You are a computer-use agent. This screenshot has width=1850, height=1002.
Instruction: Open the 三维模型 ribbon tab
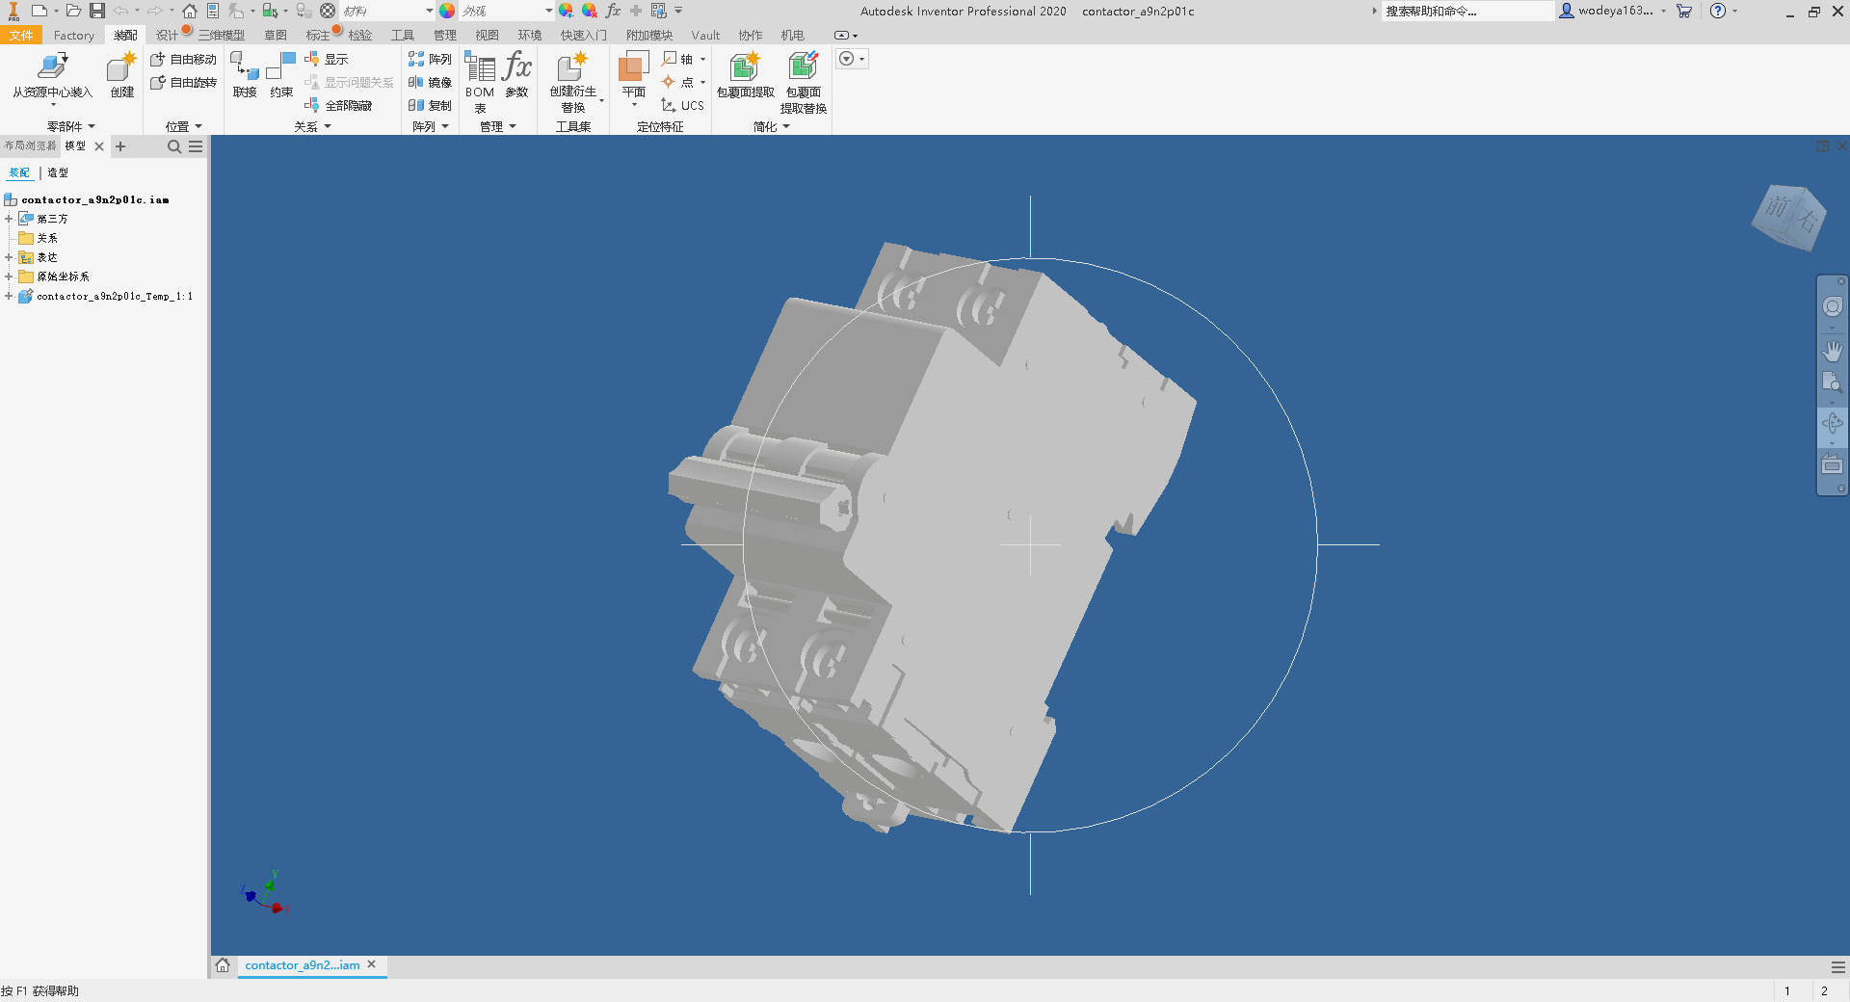[x=222, y=36]
